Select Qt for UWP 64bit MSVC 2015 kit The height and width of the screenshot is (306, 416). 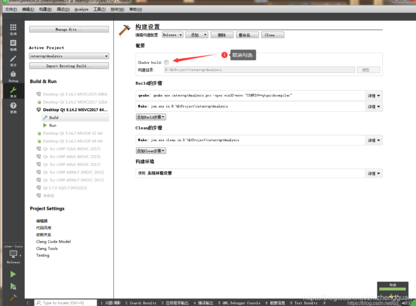coord(72,157)
